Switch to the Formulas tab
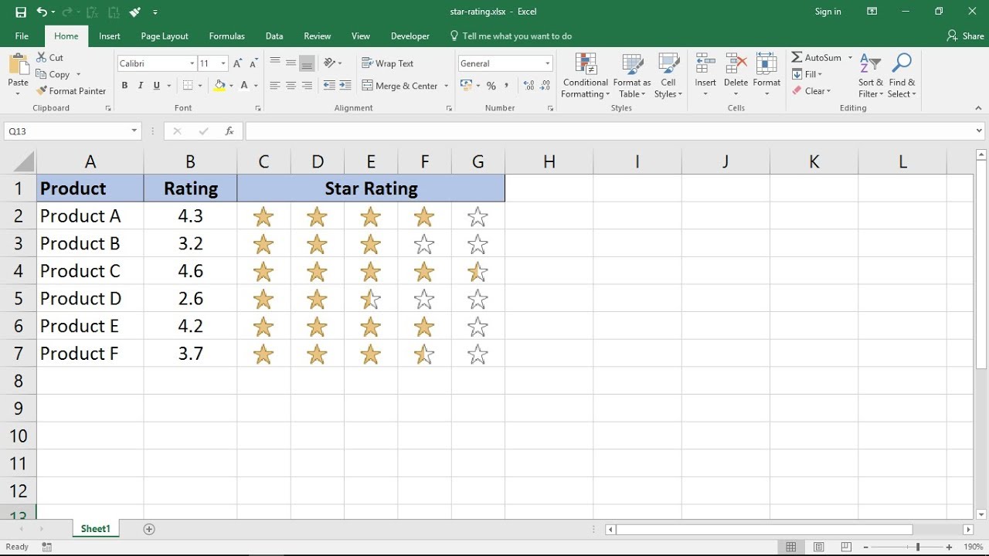The width and height of the screenshot is (989, 556). [x=226, y=36]
